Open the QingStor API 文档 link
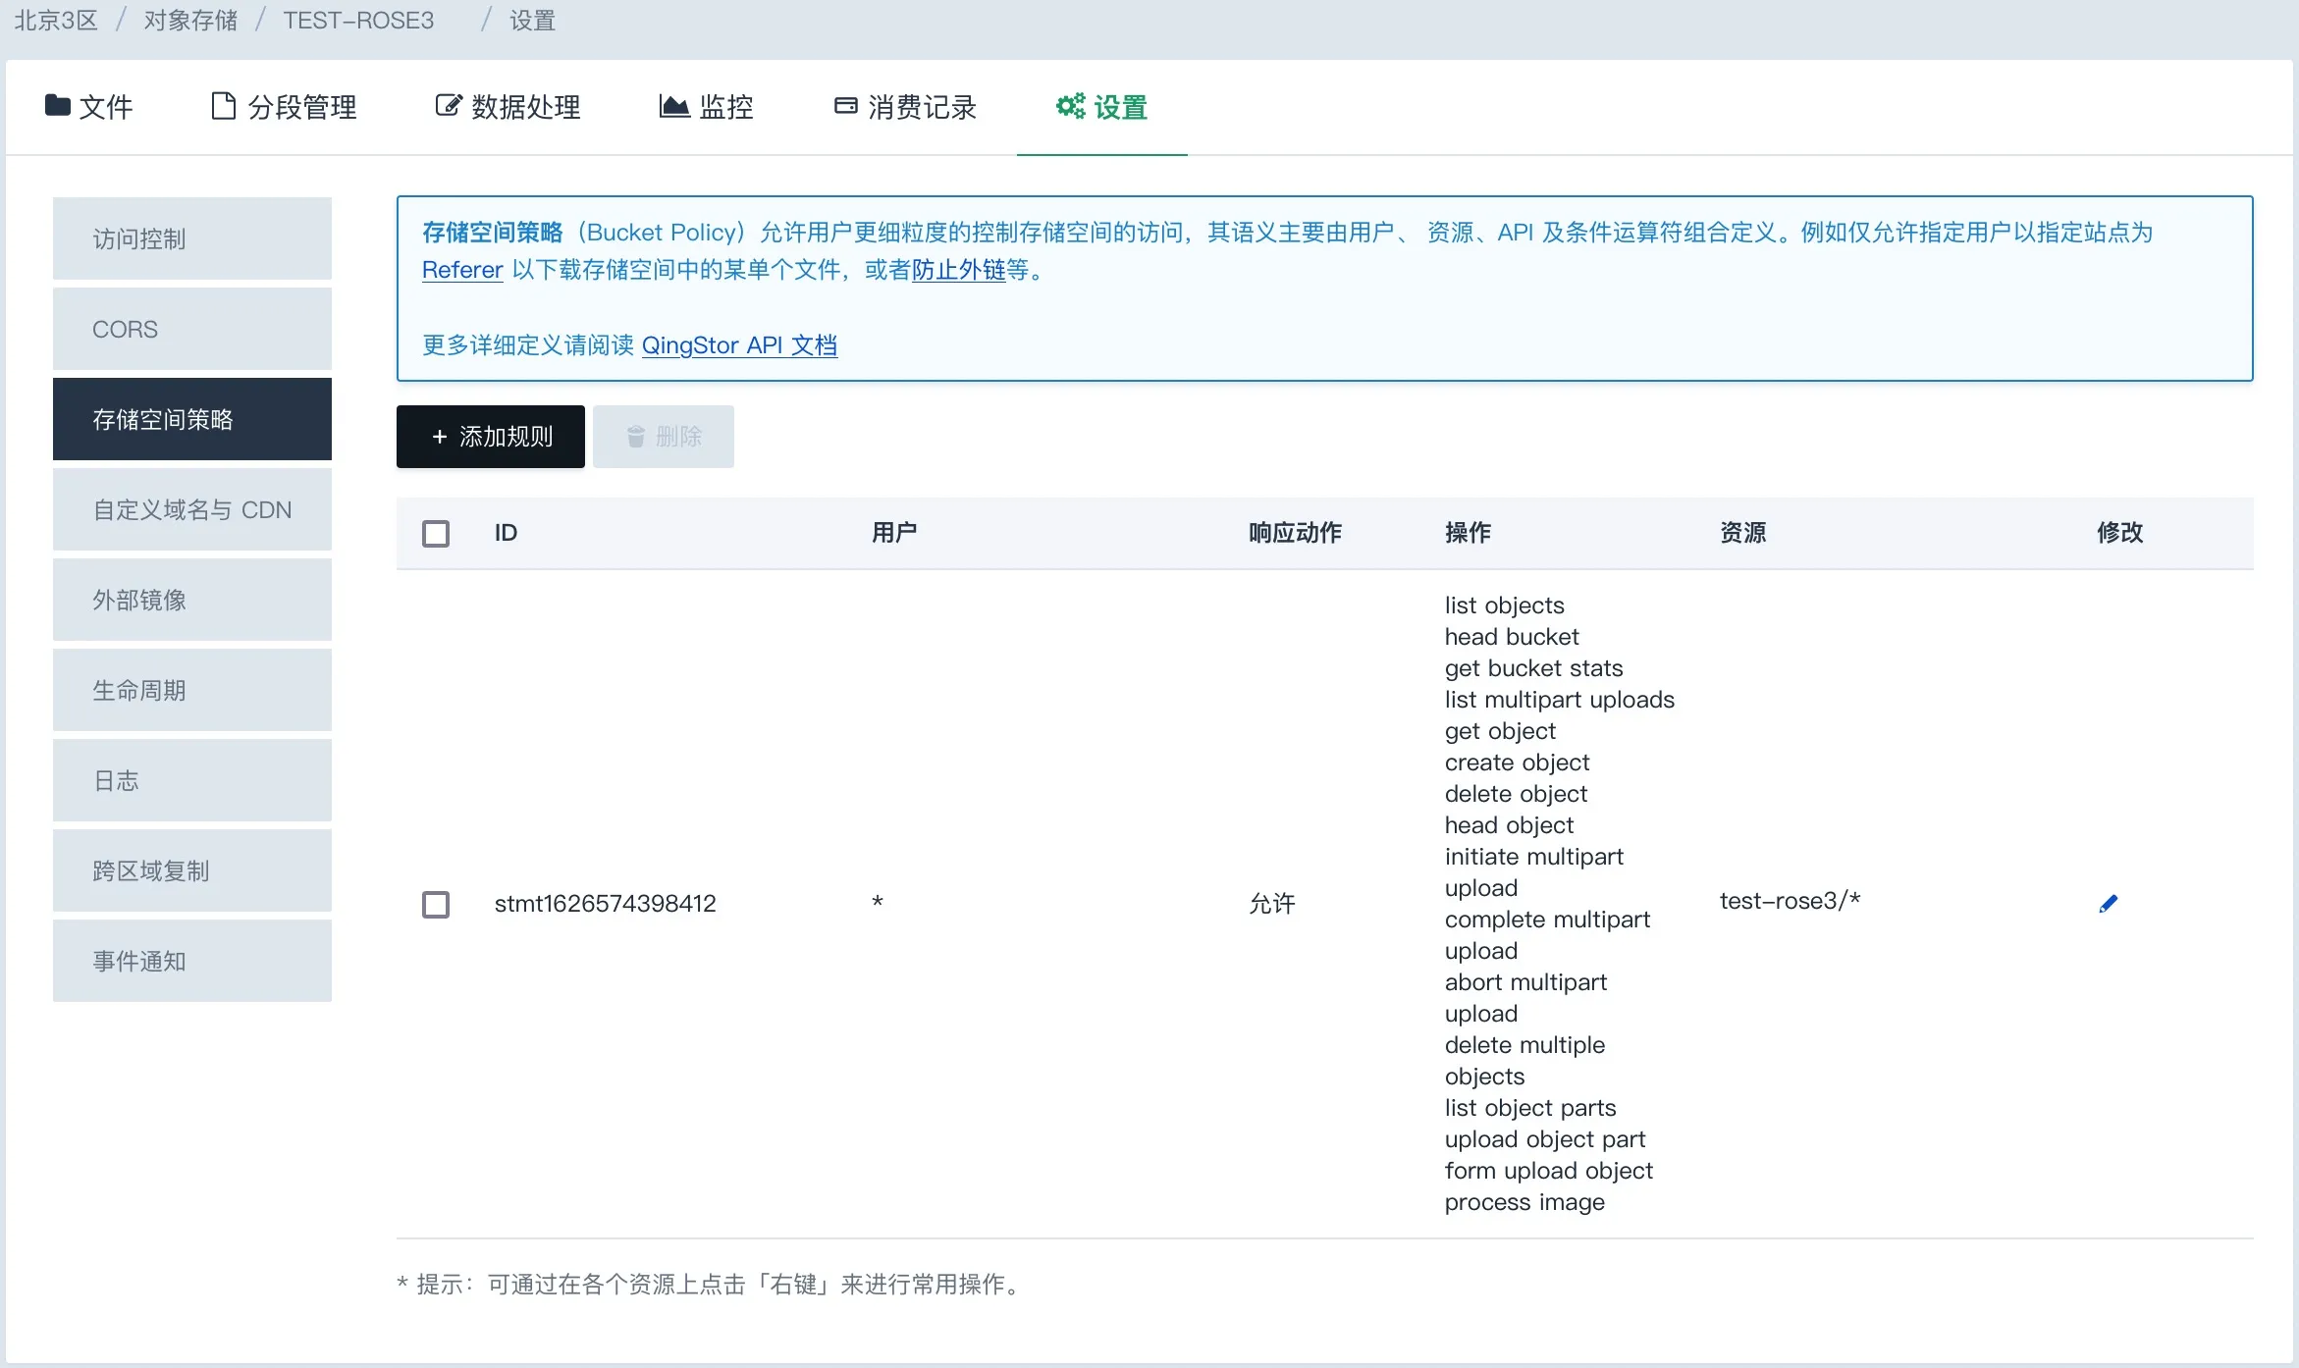 click(x=739, y=345)
